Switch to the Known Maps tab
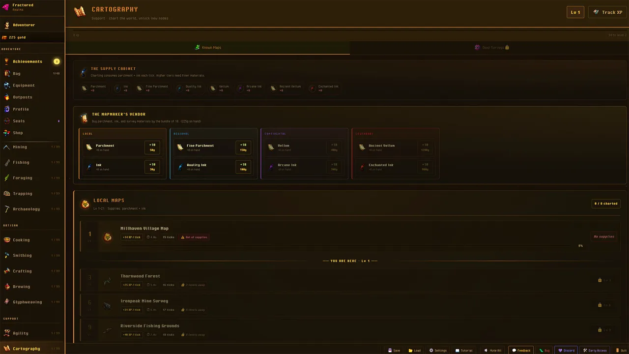The image size is (629, 354). click(207, 48)
